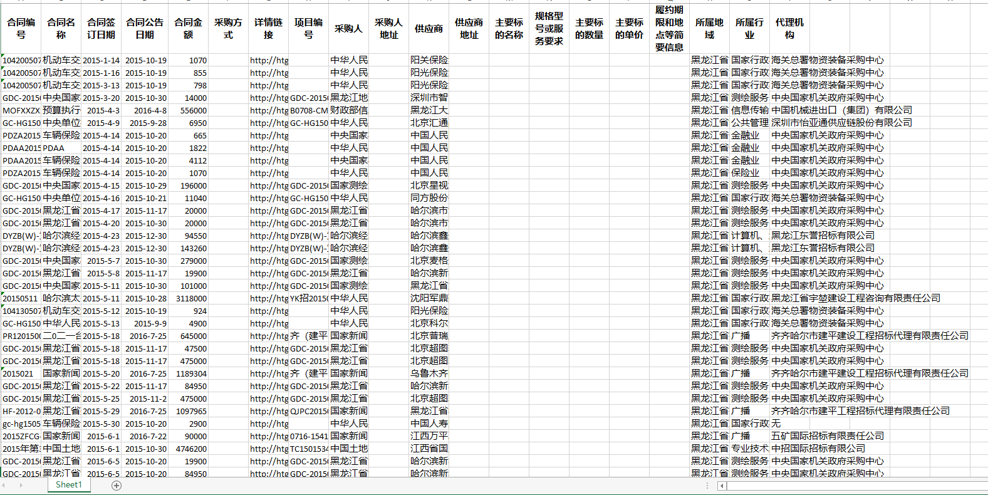988x495 pixels.
Task: Select the 主要标的单价 header cell
Action: tap(629, 29)
